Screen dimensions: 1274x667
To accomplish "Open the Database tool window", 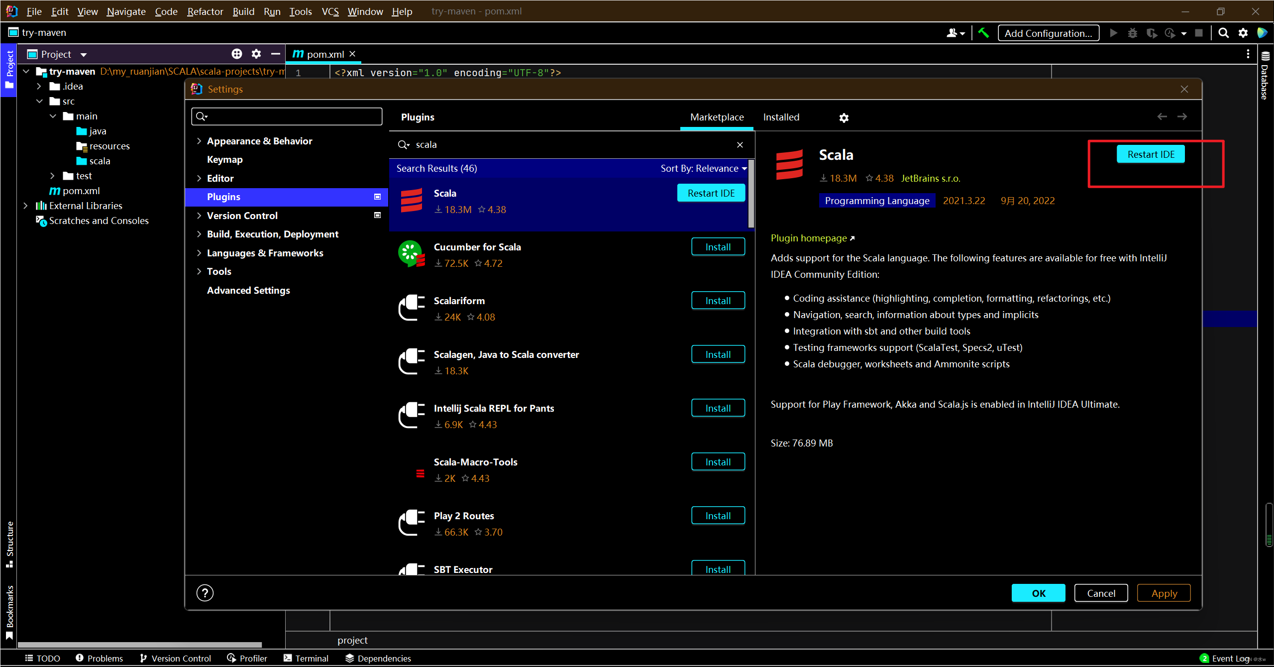I will (1265, 76).
